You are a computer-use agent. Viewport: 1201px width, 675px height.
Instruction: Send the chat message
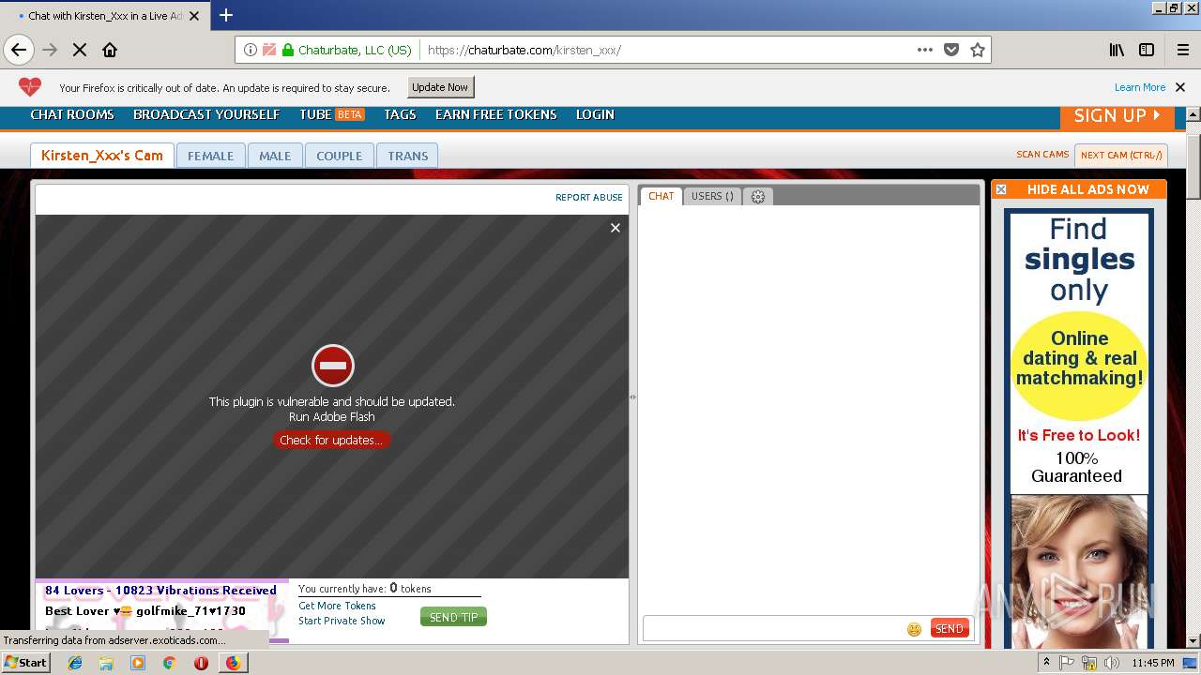click(949, 629)
